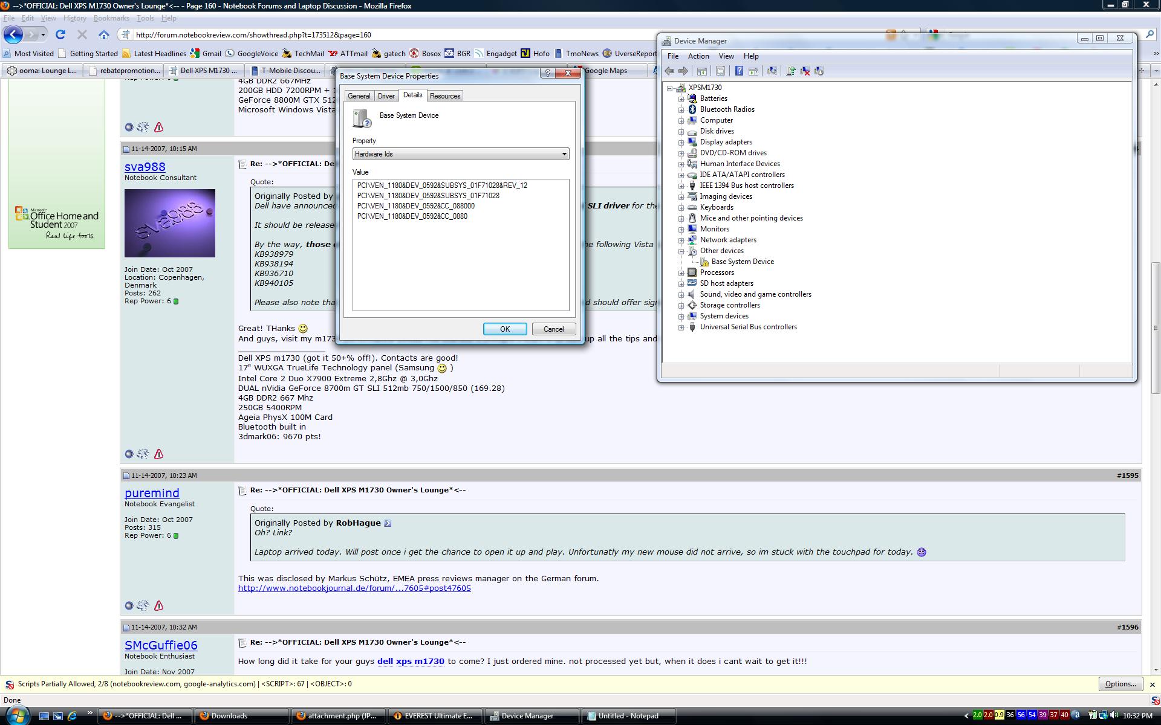Open Untitled - Notepad taskbar button
This screenshot has width=1161, height=725.
[x=628, y=716]
